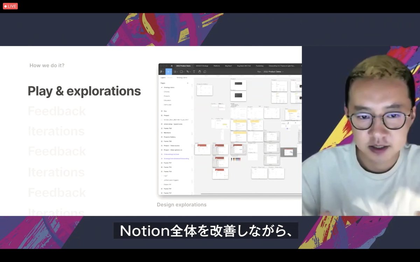This screenshot has height=262, width=420.
Task: Open the 2022 Product Demo title chevron
Action: tap(283, 72)
